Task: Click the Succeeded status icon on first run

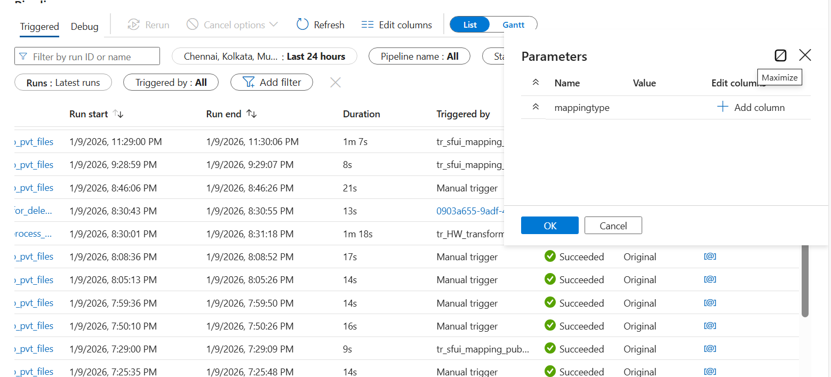Action: pyautogui.click(x=550, y=256)
